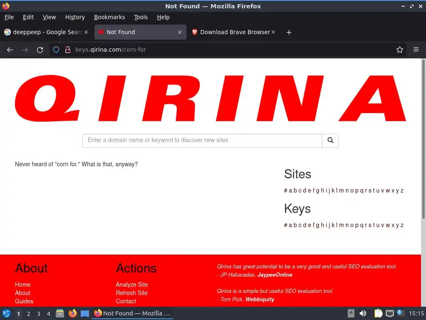Close the deeppeep Google Search tab
Screen dimensions: 426x320
click(86, 32)
